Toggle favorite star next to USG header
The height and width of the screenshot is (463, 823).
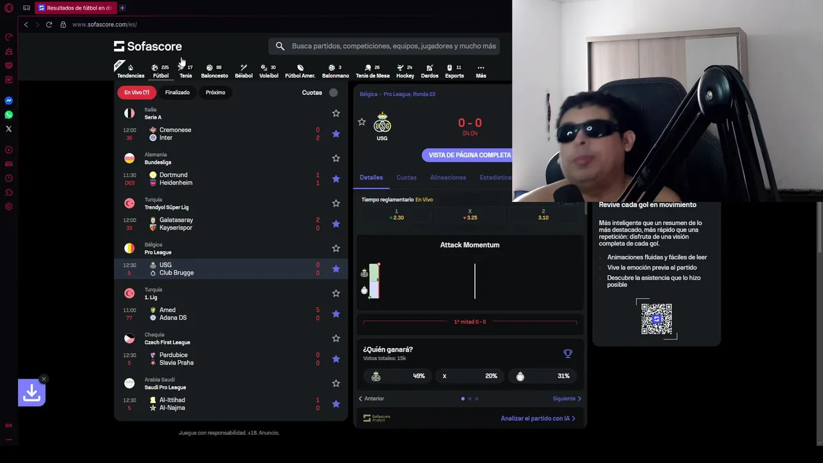click(361, 122)
